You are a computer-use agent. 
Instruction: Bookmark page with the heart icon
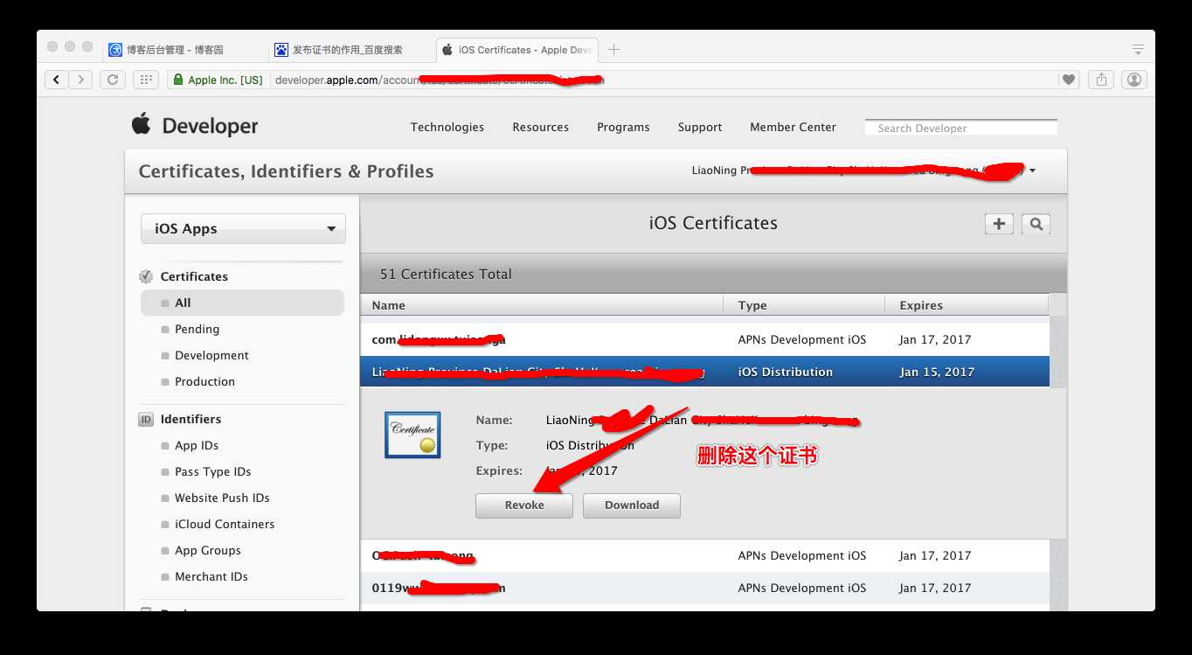coord(1068,80)
